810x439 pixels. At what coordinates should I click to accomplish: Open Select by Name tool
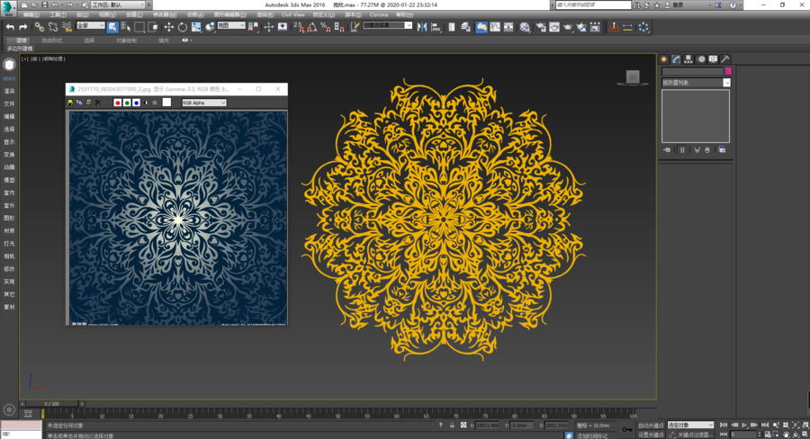pos(126,27)
